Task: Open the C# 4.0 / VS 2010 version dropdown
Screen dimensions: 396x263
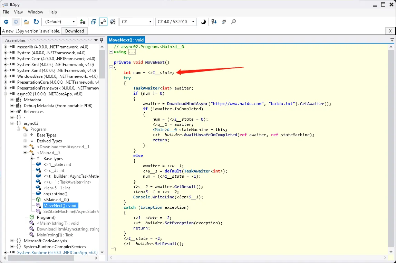Action: (x=176, y=22)
